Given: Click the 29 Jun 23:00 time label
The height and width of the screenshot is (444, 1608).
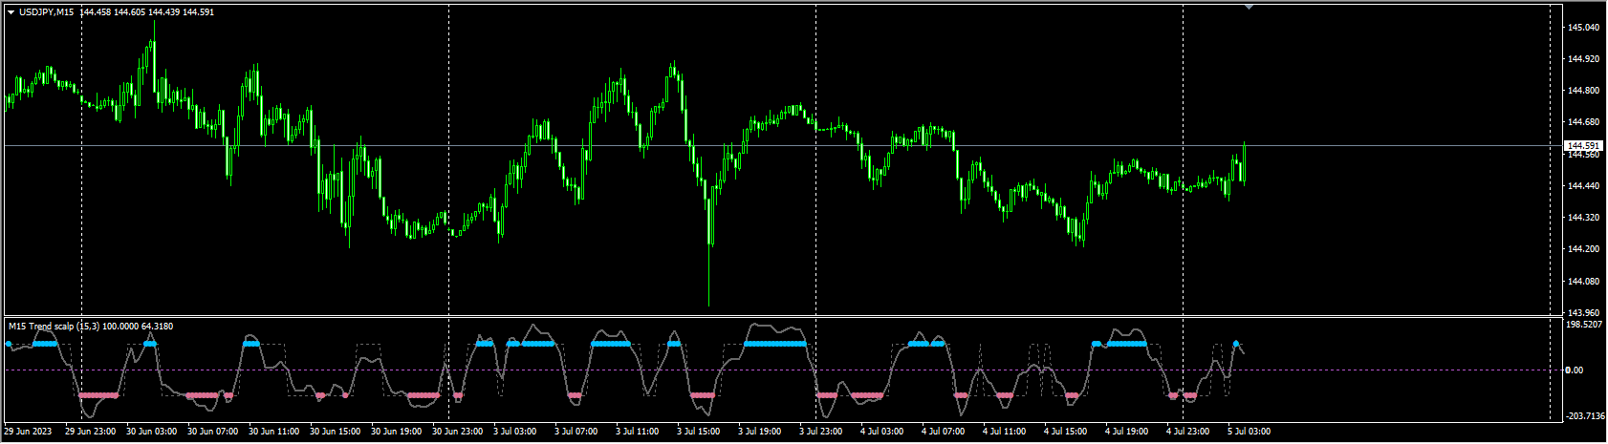Looking at the screenshot, I should click(91, 432).
